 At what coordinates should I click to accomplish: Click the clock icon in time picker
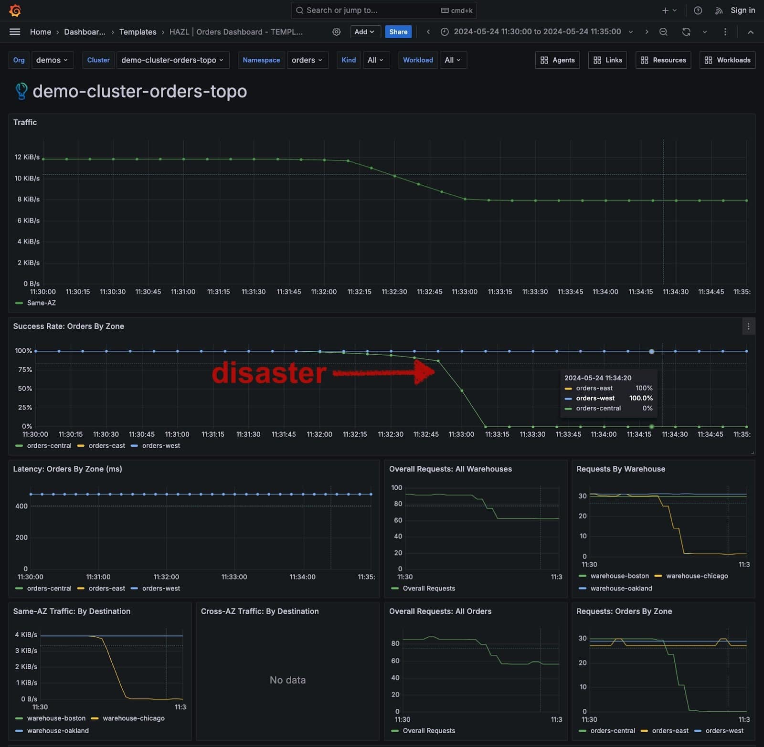[x=445, y=32]
